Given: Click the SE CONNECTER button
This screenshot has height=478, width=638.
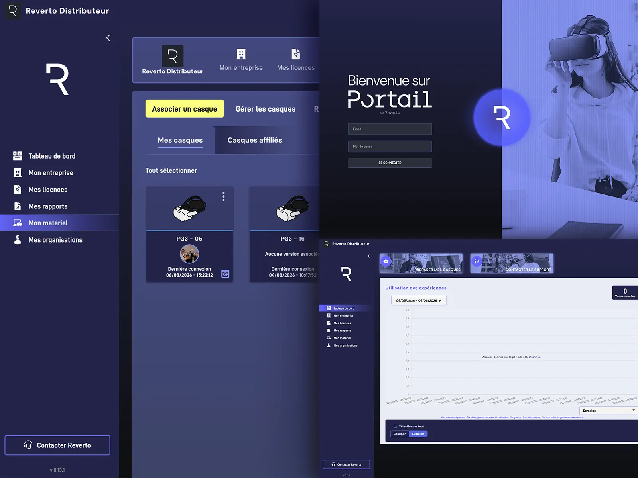Looking at the screenshot, I should click(390, 163).
